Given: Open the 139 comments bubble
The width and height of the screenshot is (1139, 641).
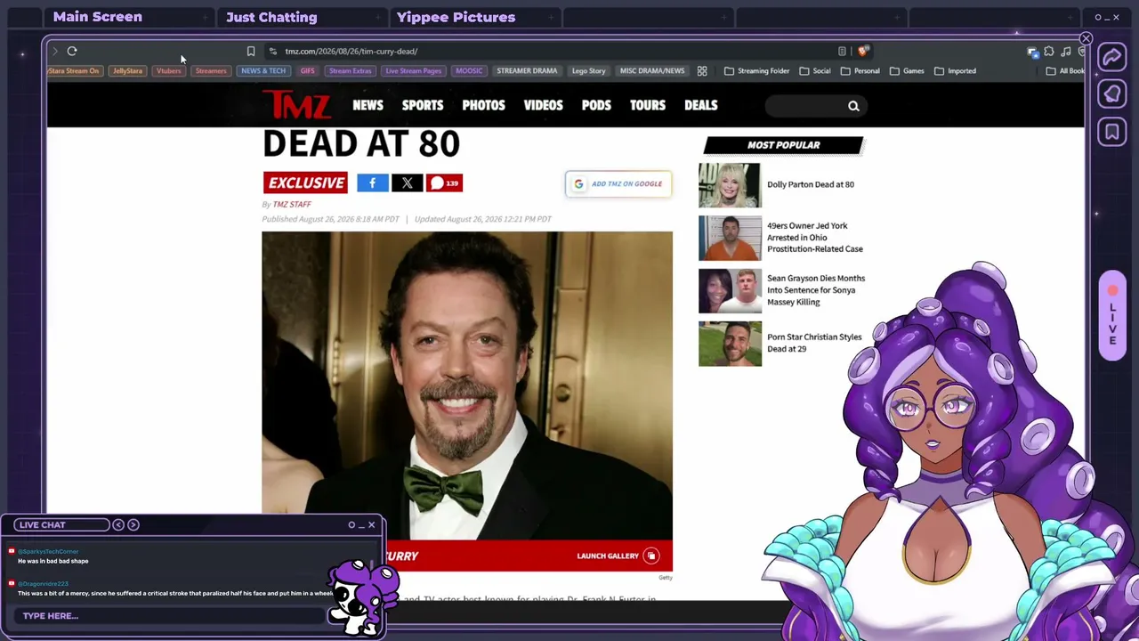Looking at the screenshot, I should pos(444,183).
